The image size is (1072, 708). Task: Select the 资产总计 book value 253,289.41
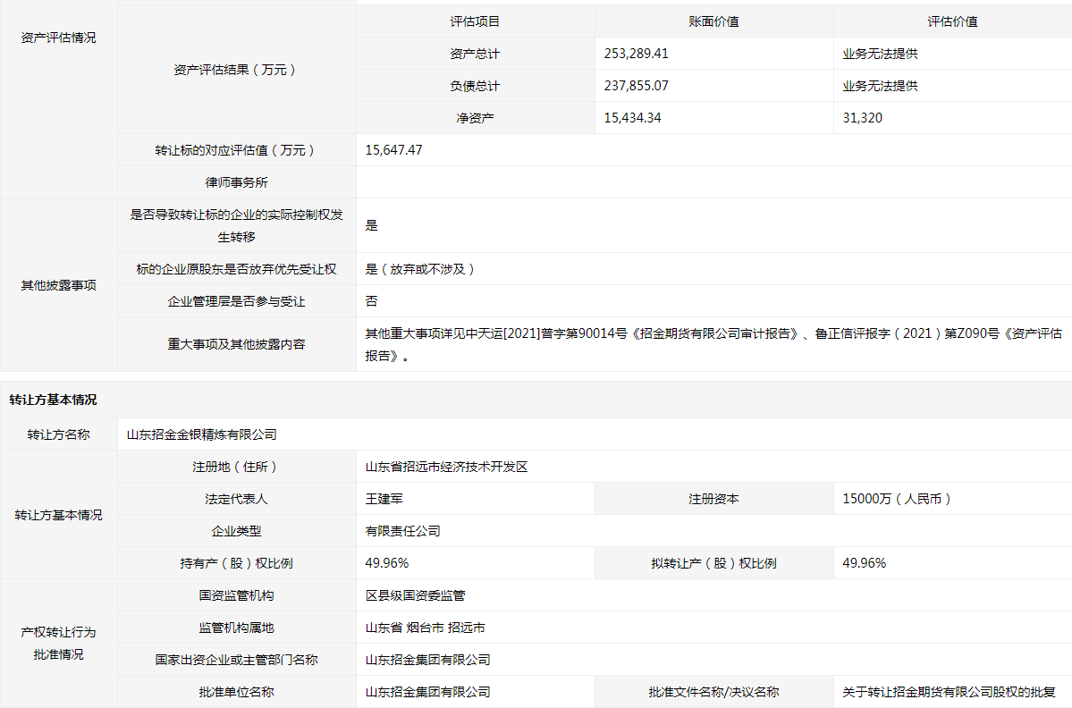click(x=636, y=54)
